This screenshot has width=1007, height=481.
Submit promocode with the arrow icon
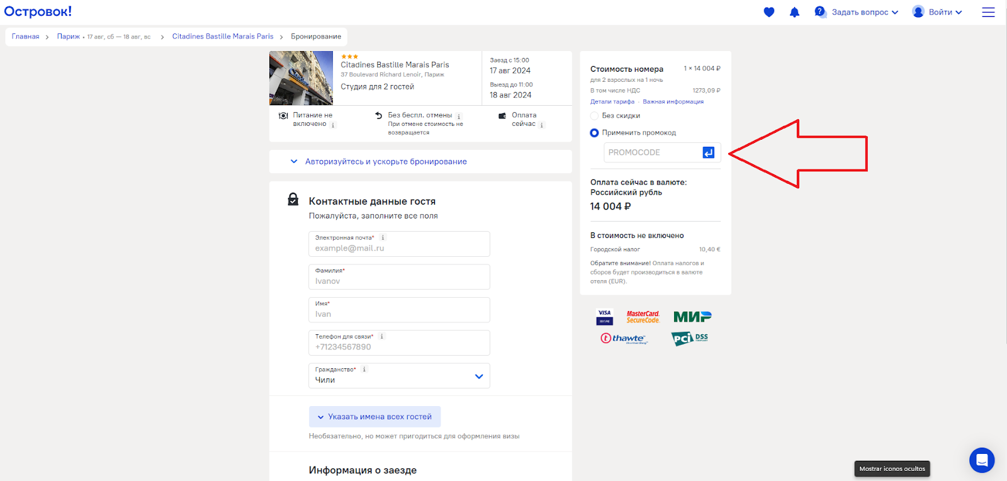[709, 152]
